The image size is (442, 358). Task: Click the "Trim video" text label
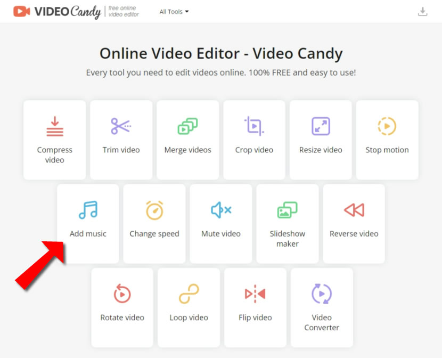click(121, 150)
